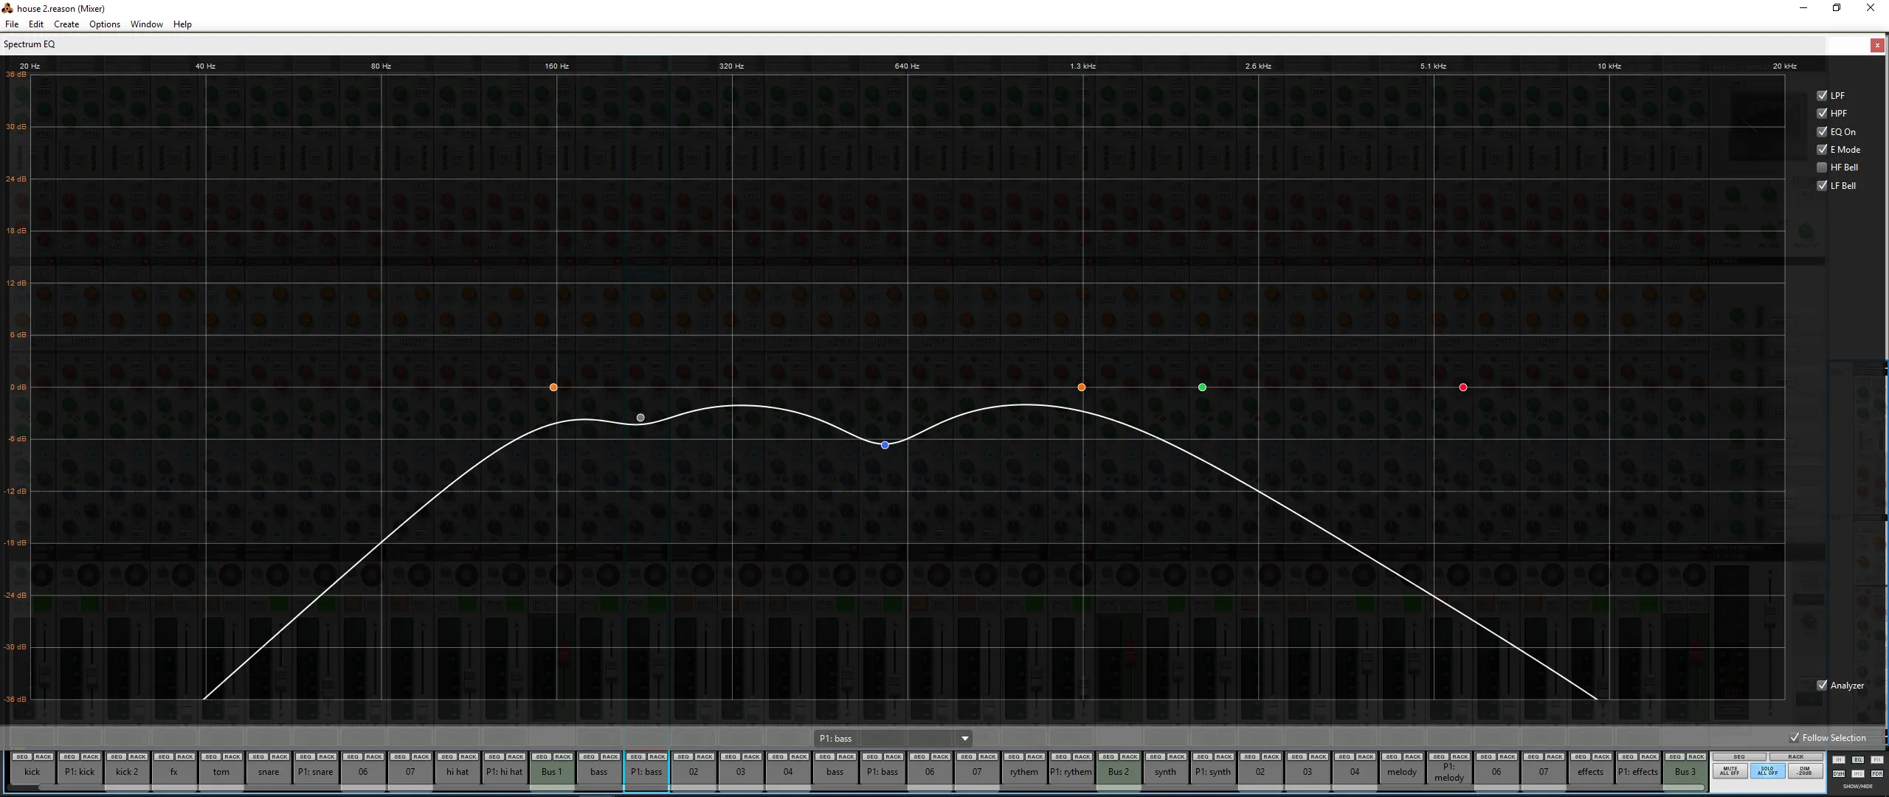
Task: Open the P1: bass channel dropdown
Action: [x=964, y=739]
